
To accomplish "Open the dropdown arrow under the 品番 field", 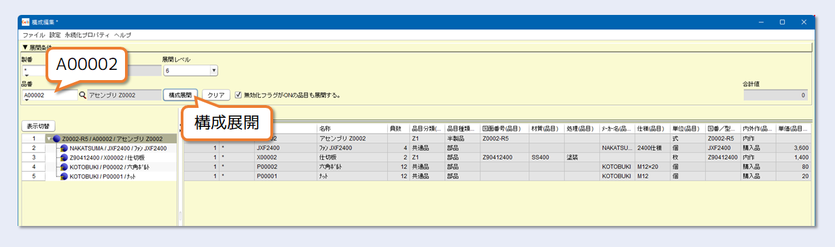I will pyautogui.click(x=26, y=100).
